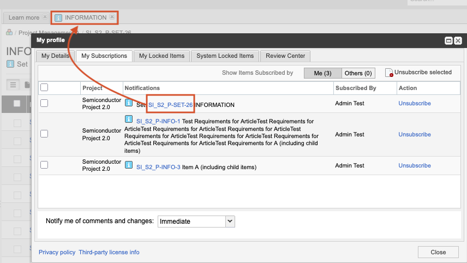Check the SI_S2_P-SET-26 row checkbox
The image size is (467, 263).
pos(44,103)
